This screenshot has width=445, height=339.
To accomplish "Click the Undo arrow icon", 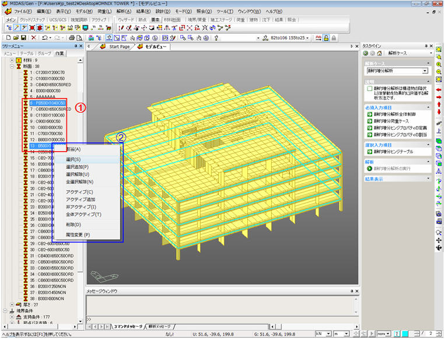I will point(44,38).
